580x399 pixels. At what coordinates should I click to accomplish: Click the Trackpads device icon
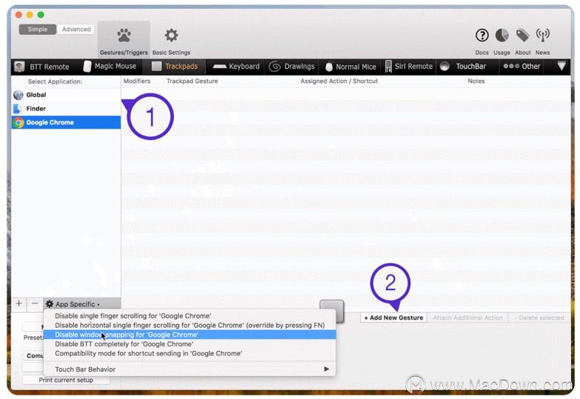coord(156,67)
